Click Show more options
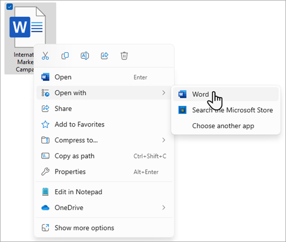286x242 pixels. click(x=104, y=228)
